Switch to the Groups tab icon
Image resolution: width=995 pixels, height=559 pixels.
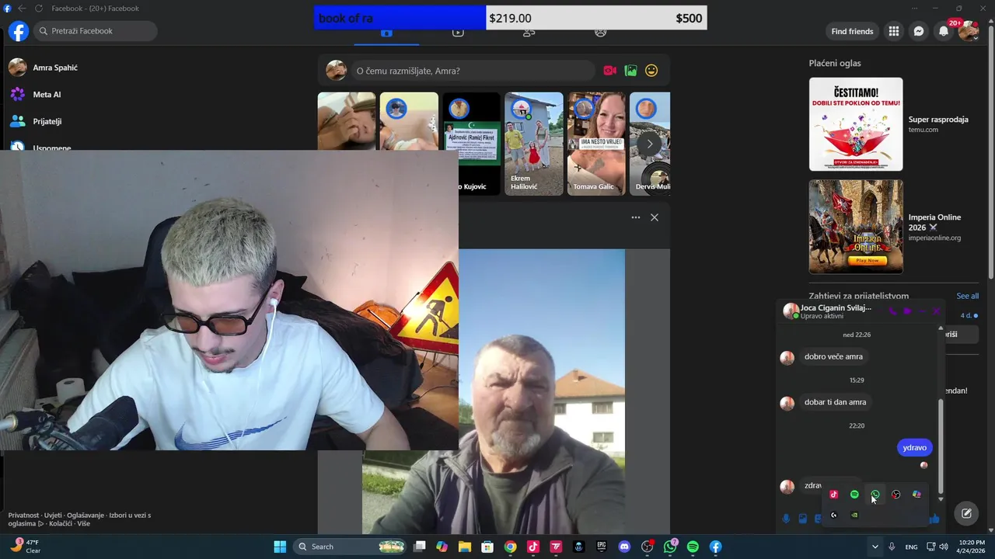click(600, 33)
